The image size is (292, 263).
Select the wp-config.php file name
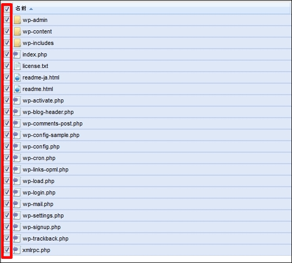click(x=41, y=147)
